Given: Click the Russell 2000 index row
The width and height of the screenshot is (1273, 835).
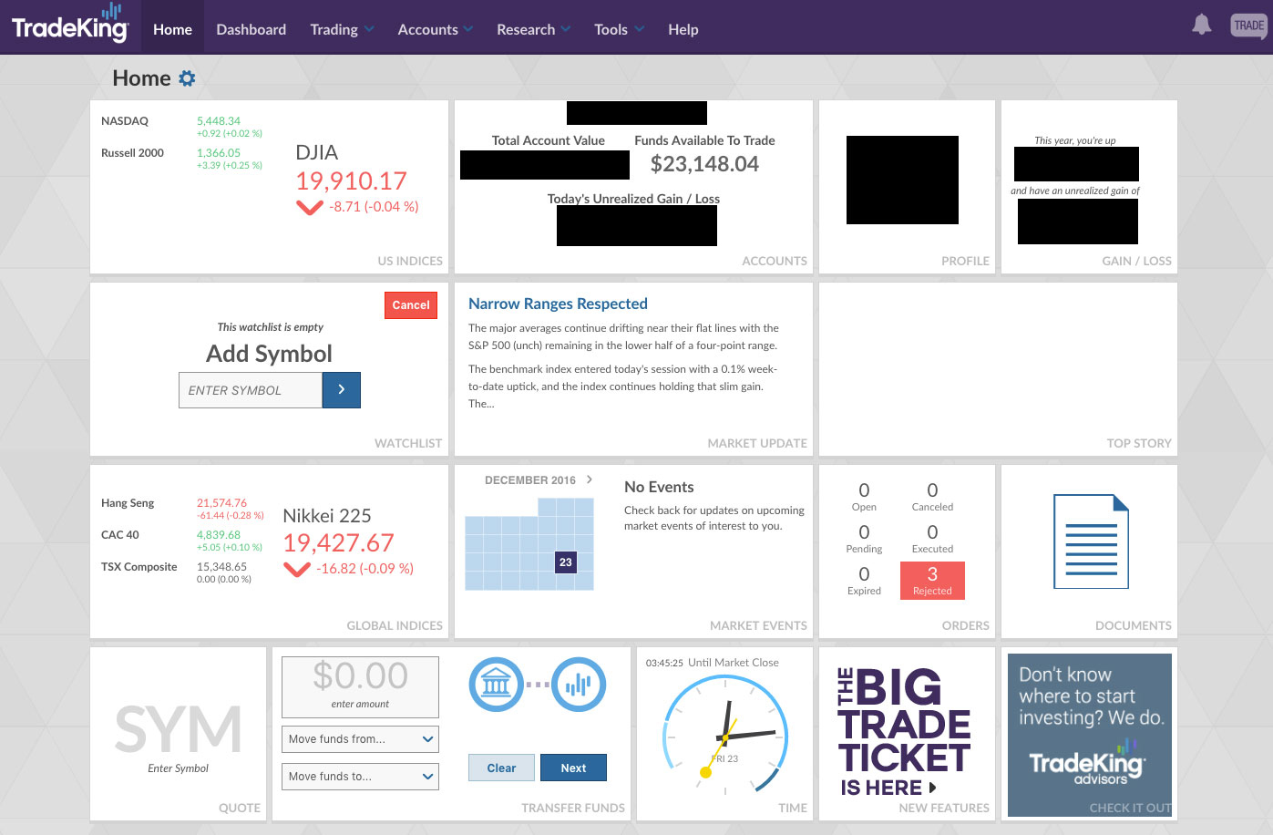Looking at the screenshot, I should pos(182,159).
